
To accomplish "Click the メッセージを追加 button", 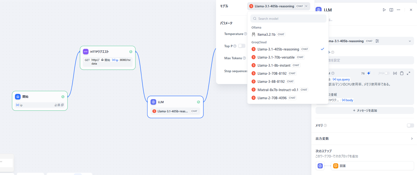I will pyautogui.click(x=365, y=111).
